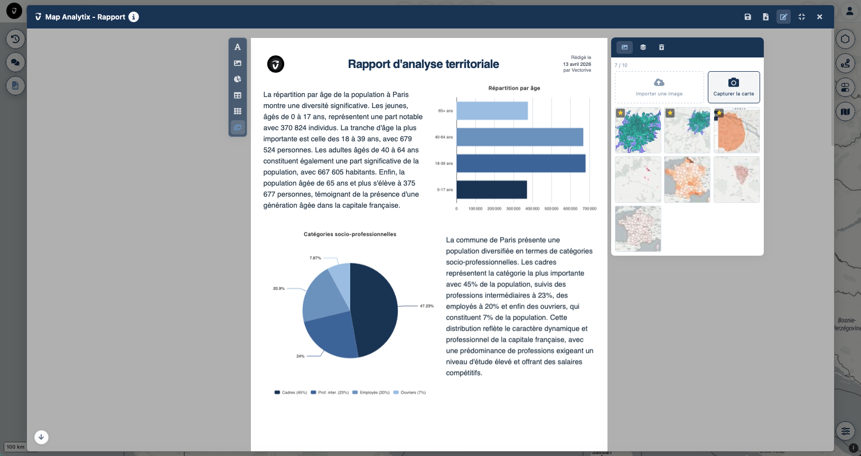Toggle Employés (20%) legend entry

(371, 392)
